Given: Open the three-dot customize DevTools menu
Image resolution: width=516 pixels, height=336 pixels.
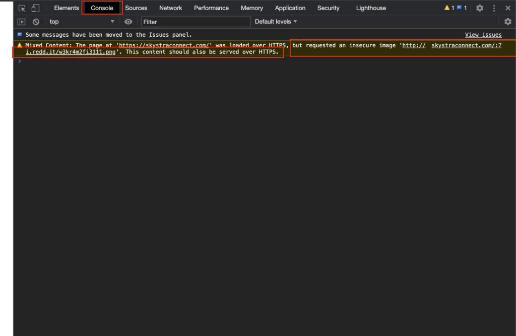Looking at the screenshot, I should (x=494, y=8).
